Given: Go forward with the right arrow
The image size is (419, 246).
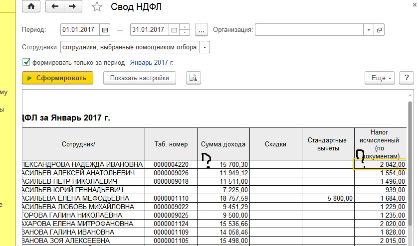Looking at the screenshot, I should tap(73, 6).
